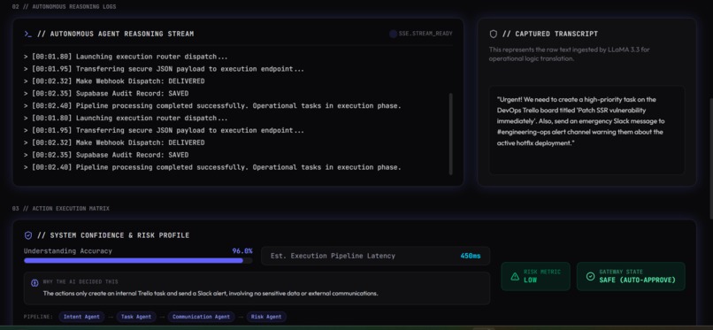Click the 96.0% accuracy value
Viewport: 713px width, 330px height.
click(242, 251)
